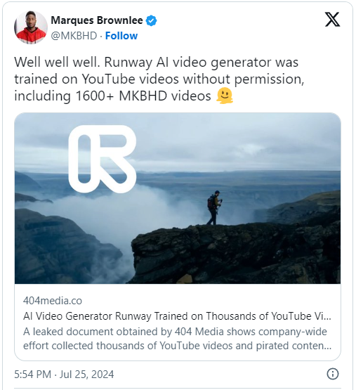Click the hiker figure in the image
356x390 pixels.
coord(214,208)
